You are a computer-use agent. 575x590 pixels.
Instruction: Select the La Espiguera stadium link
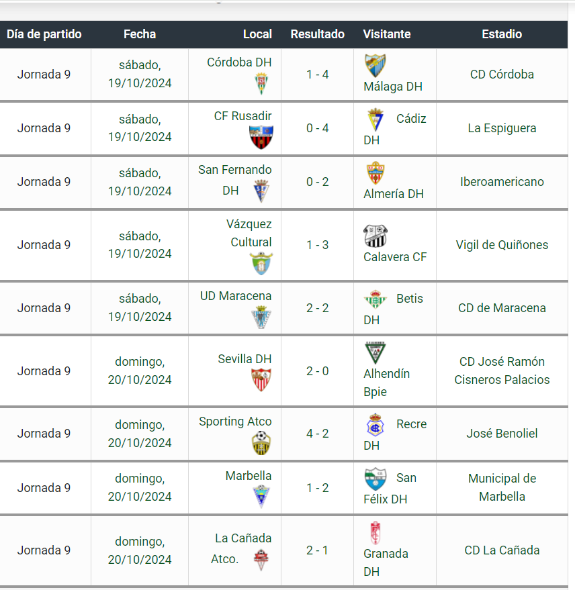502,128
